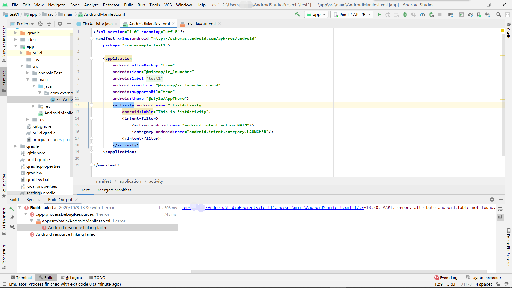Toggle scroll to end icon in build output
The width and height of the screenshot is (512, 288).
500,218
